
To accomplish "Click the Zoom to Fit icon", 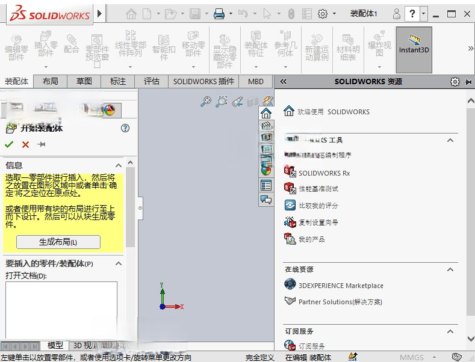I will [x=206, y=102].
